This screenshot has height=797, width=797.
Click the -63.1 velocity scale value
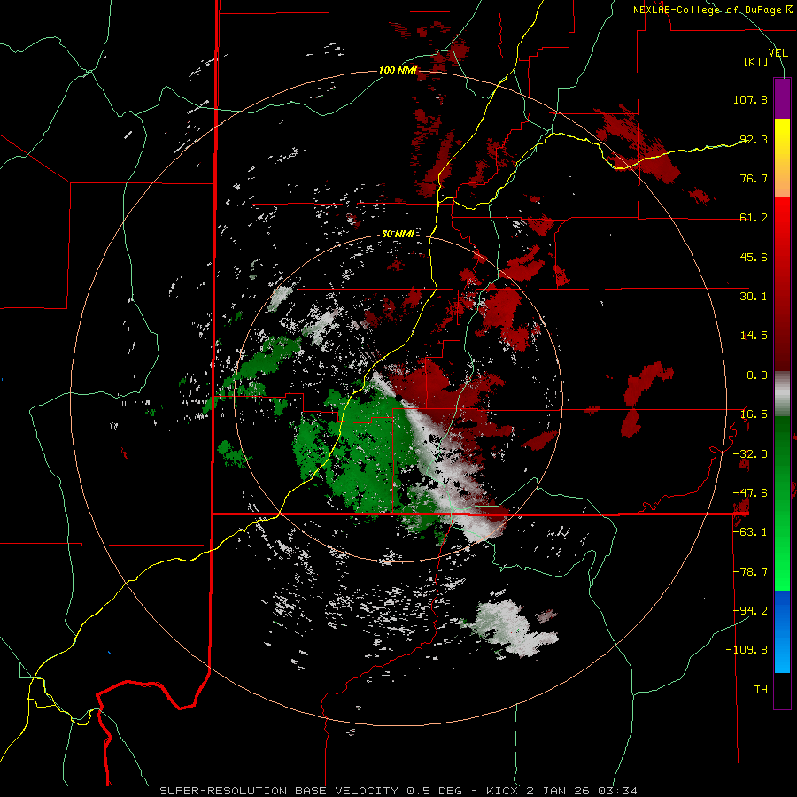pos(750,532)
